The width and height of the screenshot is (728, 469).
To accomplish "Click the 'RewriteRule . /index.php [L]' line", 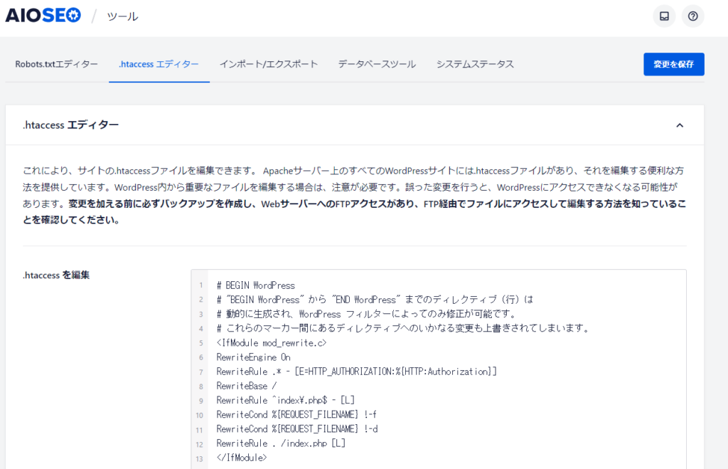I will coord(281,443).
